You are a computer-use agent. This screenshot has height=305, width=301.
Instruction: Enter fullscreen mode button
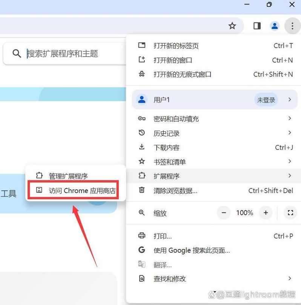tap(290, 213)
